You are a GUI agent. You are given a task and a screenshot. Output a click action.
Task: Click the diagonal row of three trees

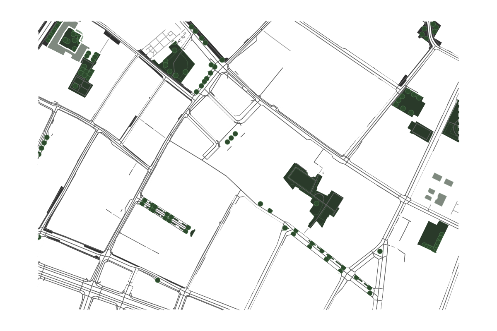coord(231,138)
